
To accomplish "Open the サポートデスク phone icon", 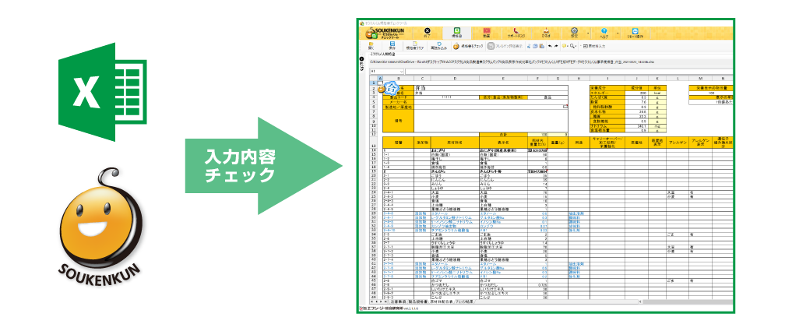I will [516, 33].
